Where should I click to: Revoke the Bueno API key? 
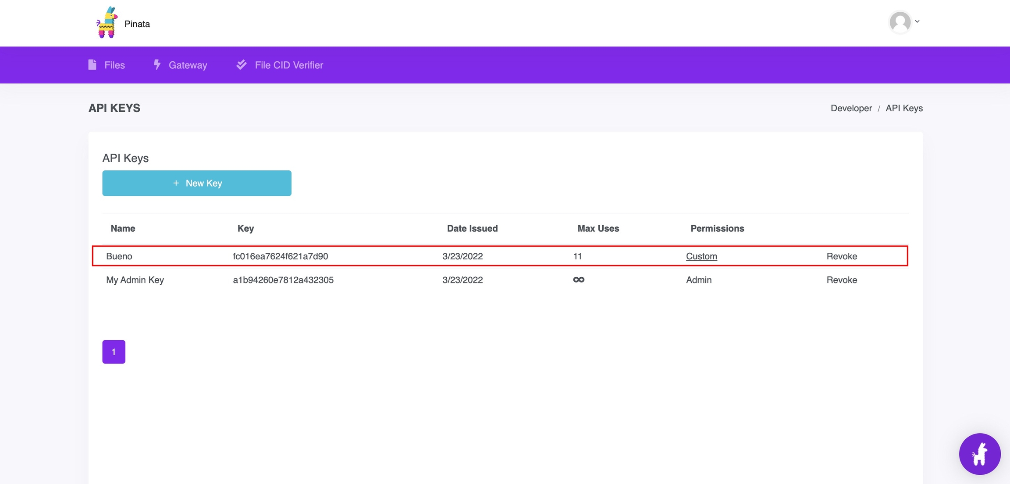842,256
